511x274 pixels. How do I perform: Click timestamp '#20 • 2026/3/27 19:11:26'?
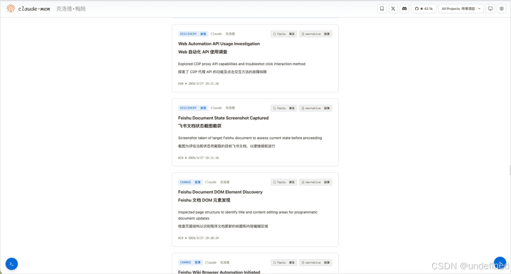pyautogui.click(x=198, y=84)
